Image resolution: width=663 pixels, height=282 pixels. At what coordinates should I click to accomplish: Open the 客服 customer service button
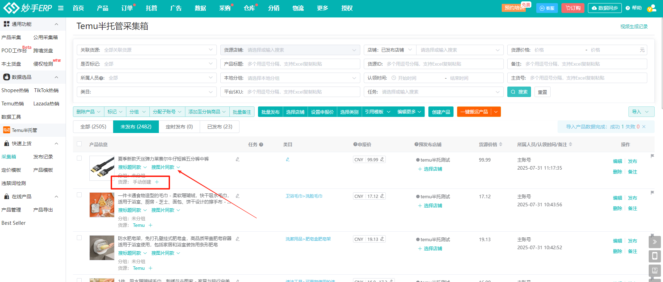coord(547,8)
